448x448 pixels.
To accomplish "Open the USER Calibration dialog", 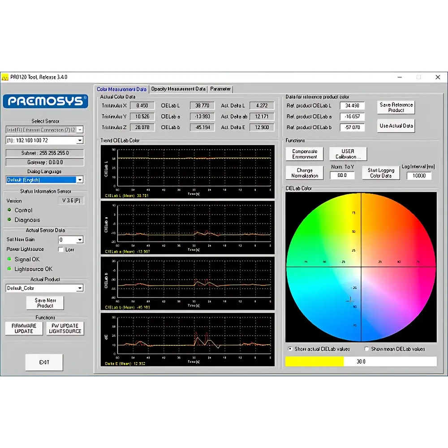I will [x=348, y=154].
